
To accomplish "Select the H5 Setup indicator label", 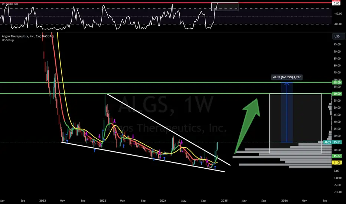I will click(8, 40).
